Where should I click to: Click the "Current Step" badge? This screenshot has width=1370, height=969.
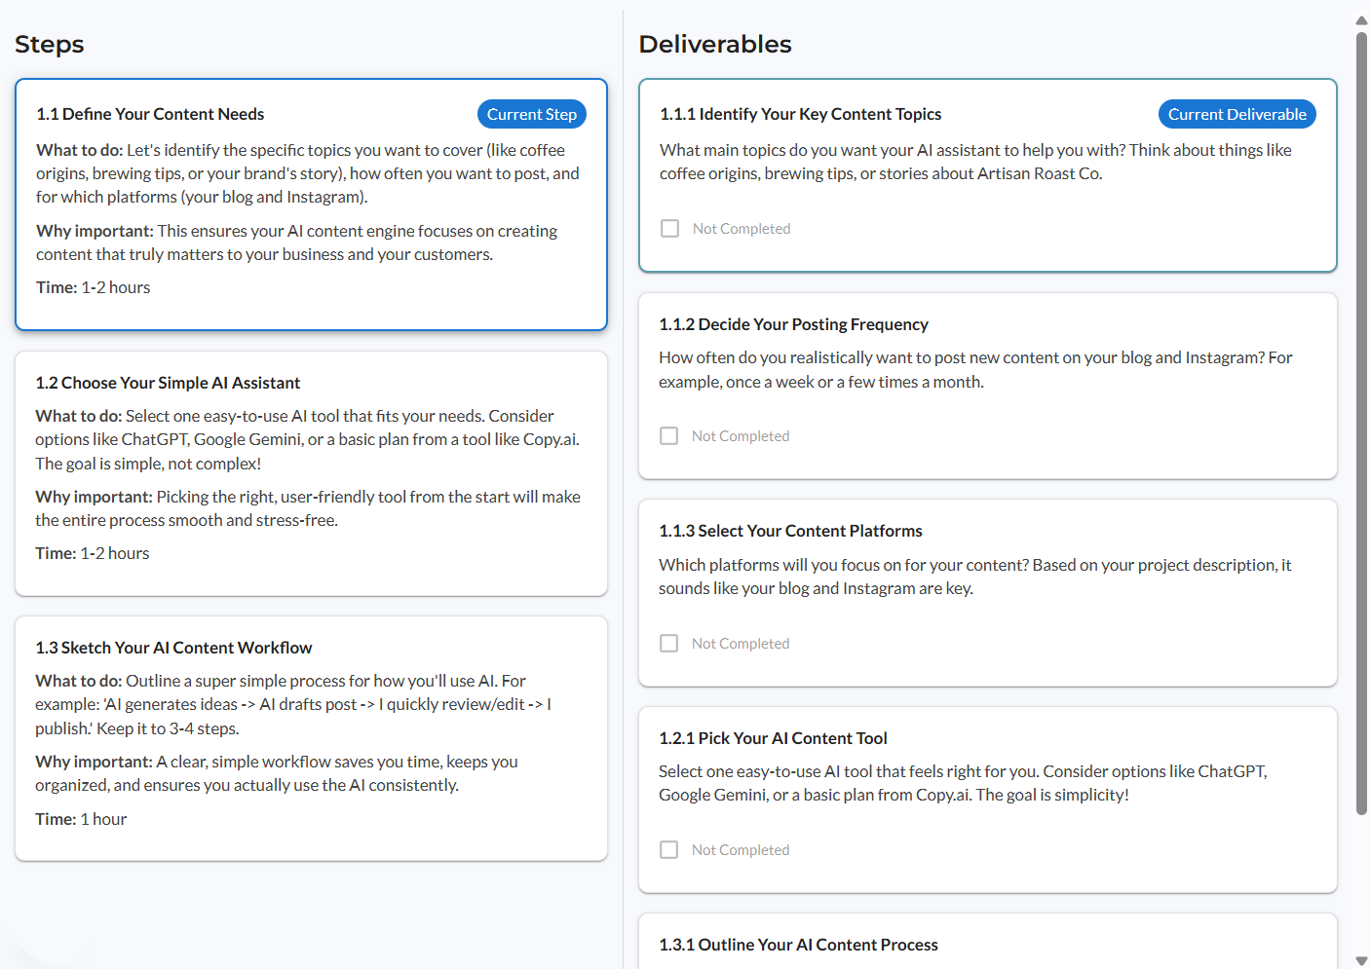point(532,114)
